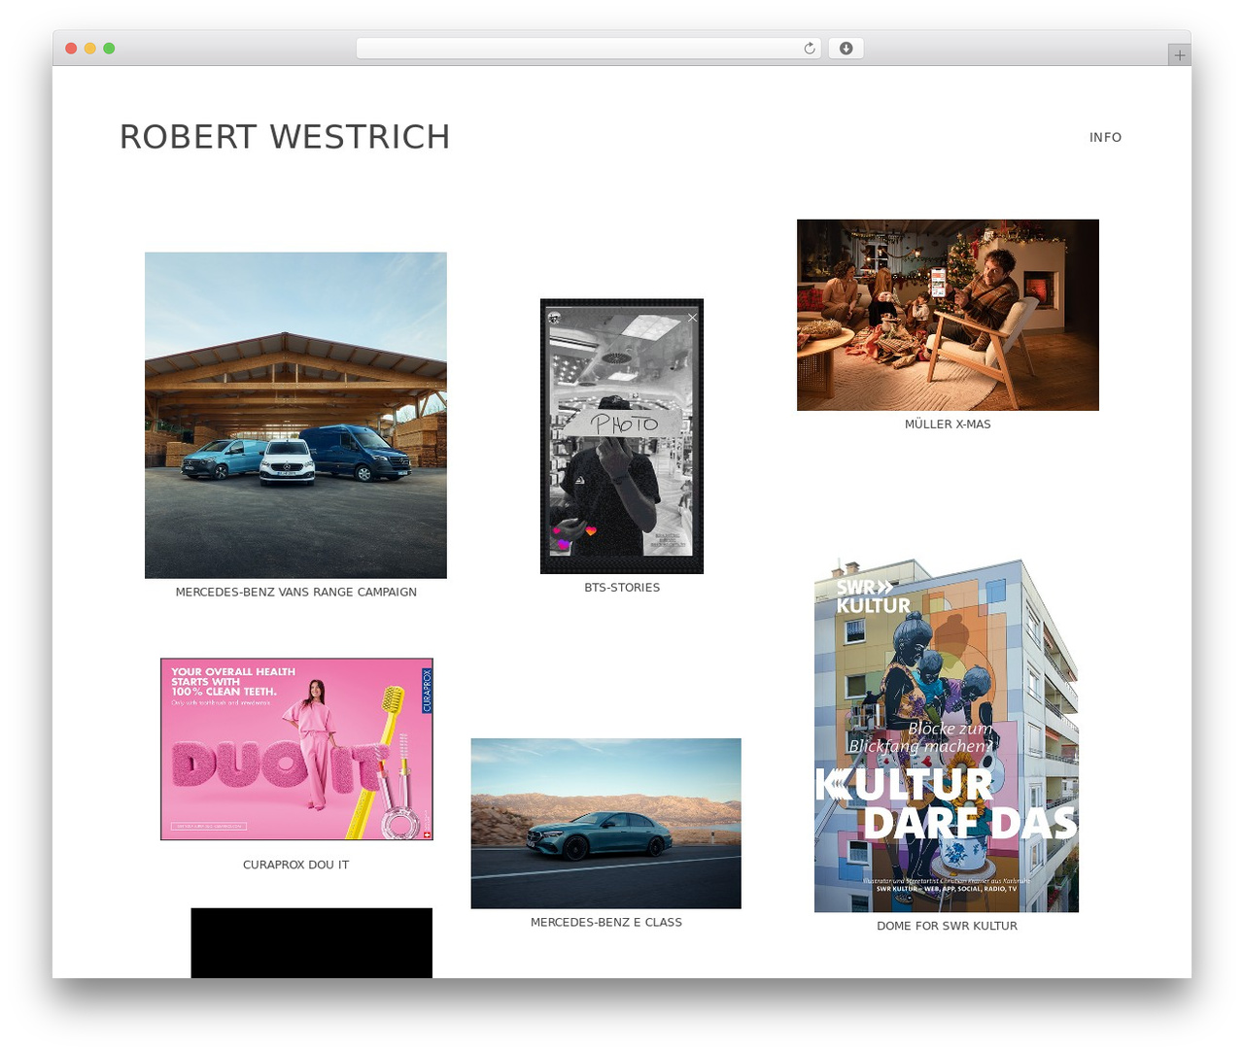1244x1053 pixels.
Task: Reload the page with the refresh icon
Action: [x=809, y=49]
